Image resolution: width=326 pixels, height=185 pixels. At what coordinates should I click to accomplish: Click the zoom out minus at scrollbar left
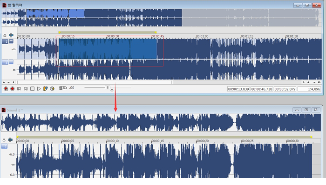(x=8, y=82)
